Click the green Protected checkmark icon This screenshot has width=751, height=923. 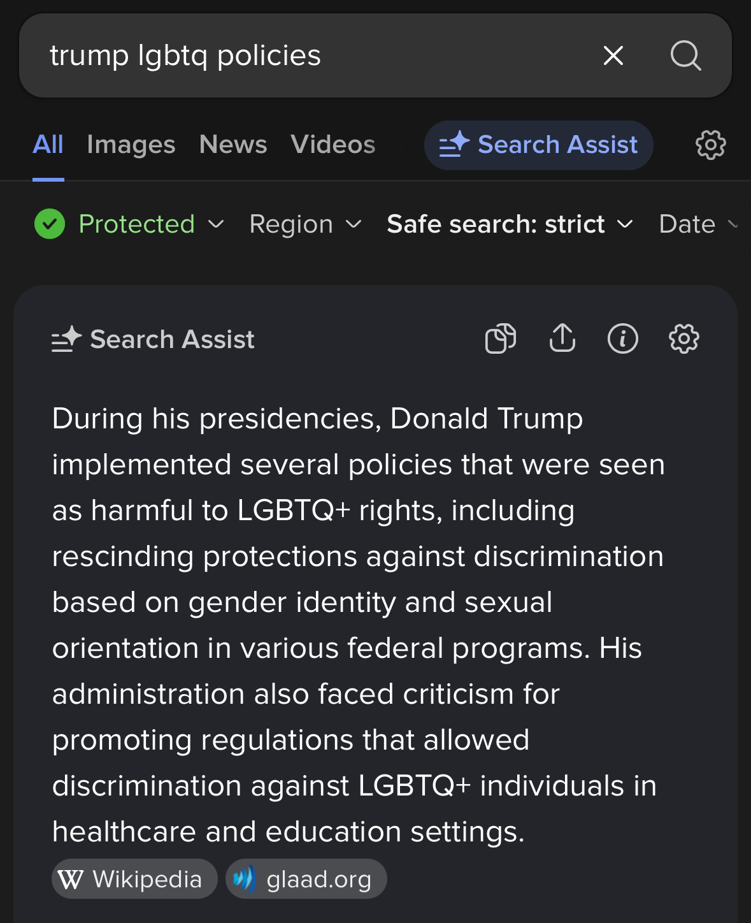[50, 224]
